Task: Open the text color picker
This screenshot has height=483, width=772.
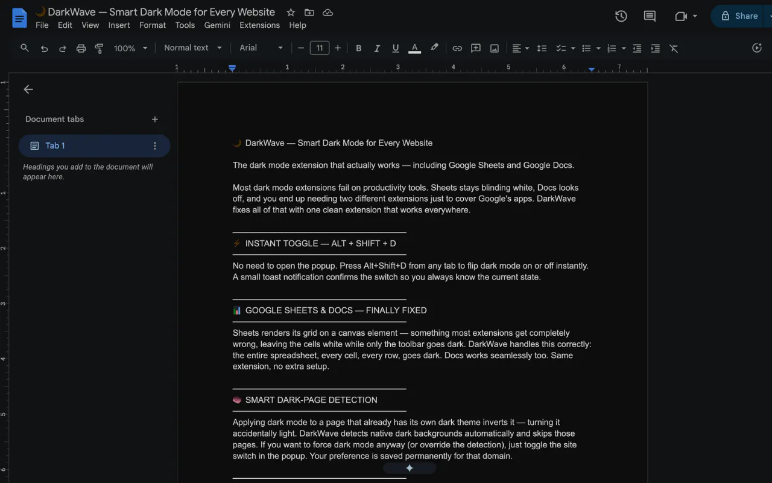Action: click(414, 48)
